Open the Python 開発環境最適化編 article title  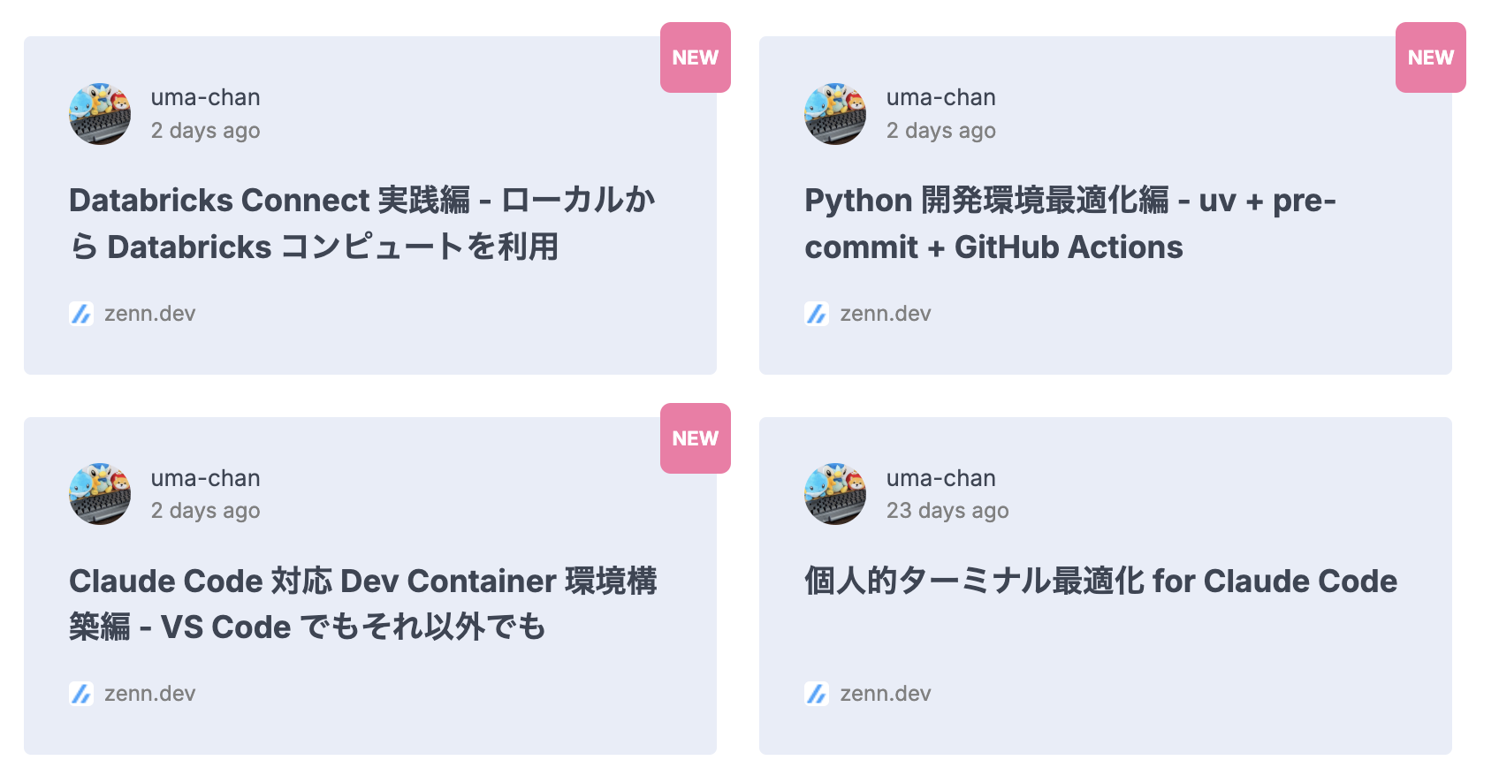click(x=1069, y=224)
